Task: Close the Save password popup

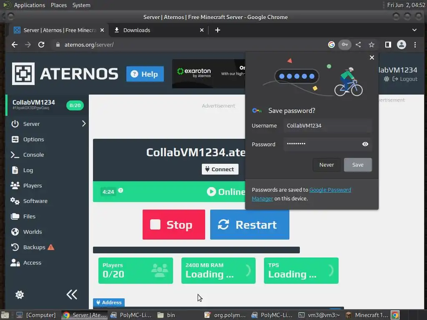Action: (x=372, y=57)
